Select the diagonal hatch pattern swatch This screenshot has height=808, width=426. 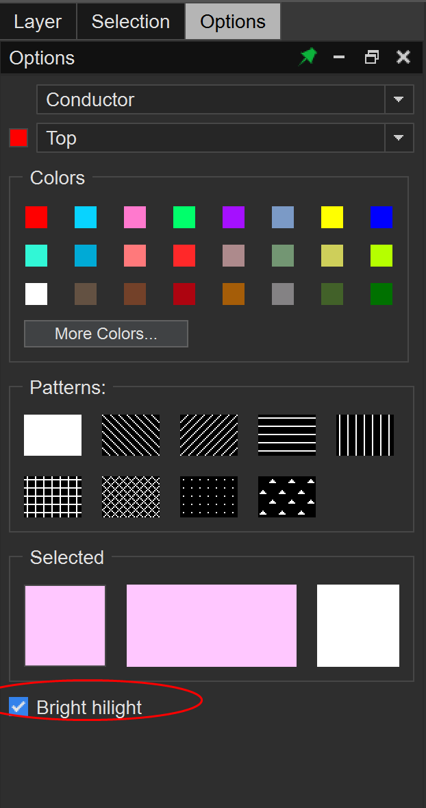131,435
